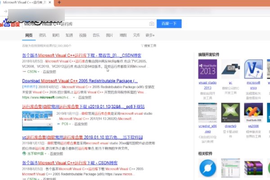Click the Baidu logo
Screen dimensions: 270x180
click(x=10, y=23)
